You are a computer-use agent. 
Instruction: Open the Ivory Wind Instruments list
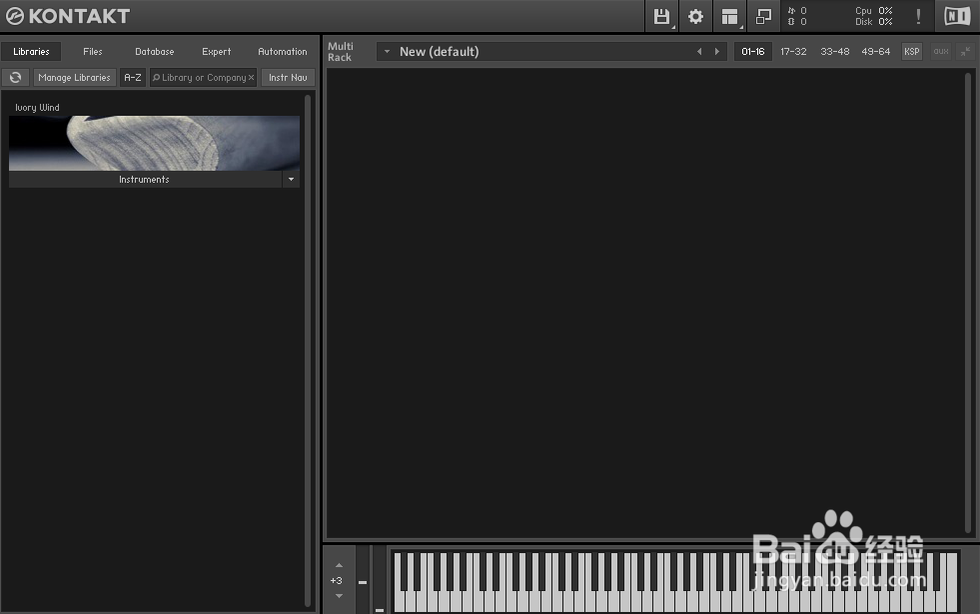145,180
